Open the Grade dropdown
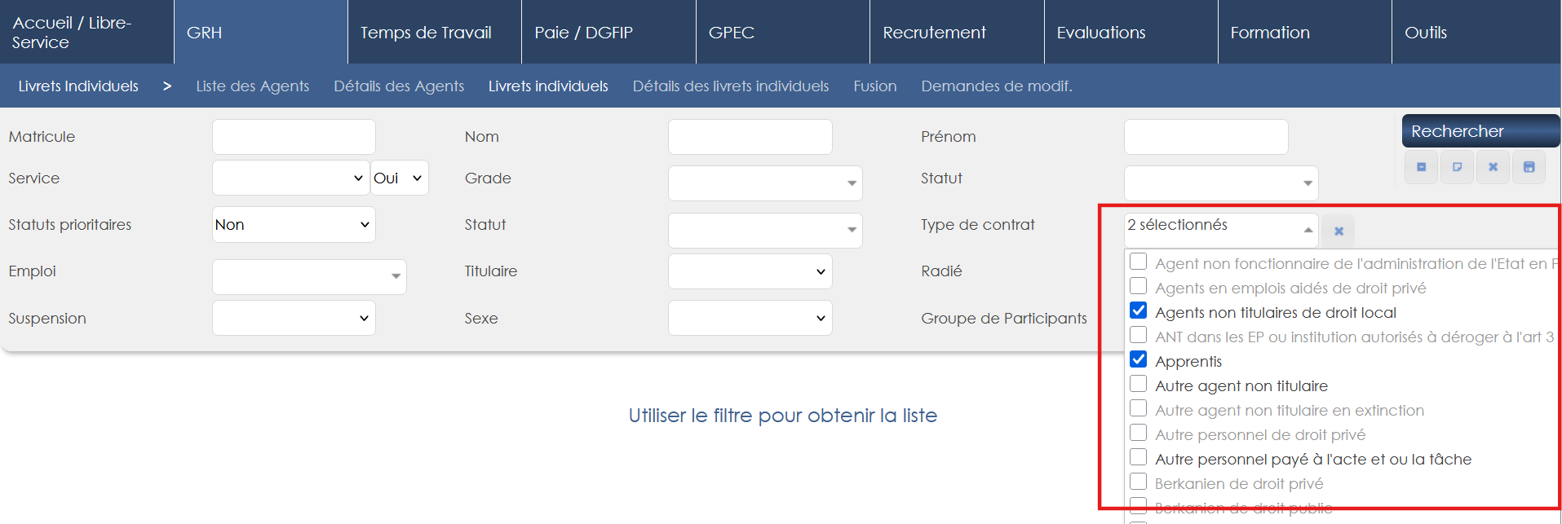This screenshot has width=1562, height=524. [764, 183]
